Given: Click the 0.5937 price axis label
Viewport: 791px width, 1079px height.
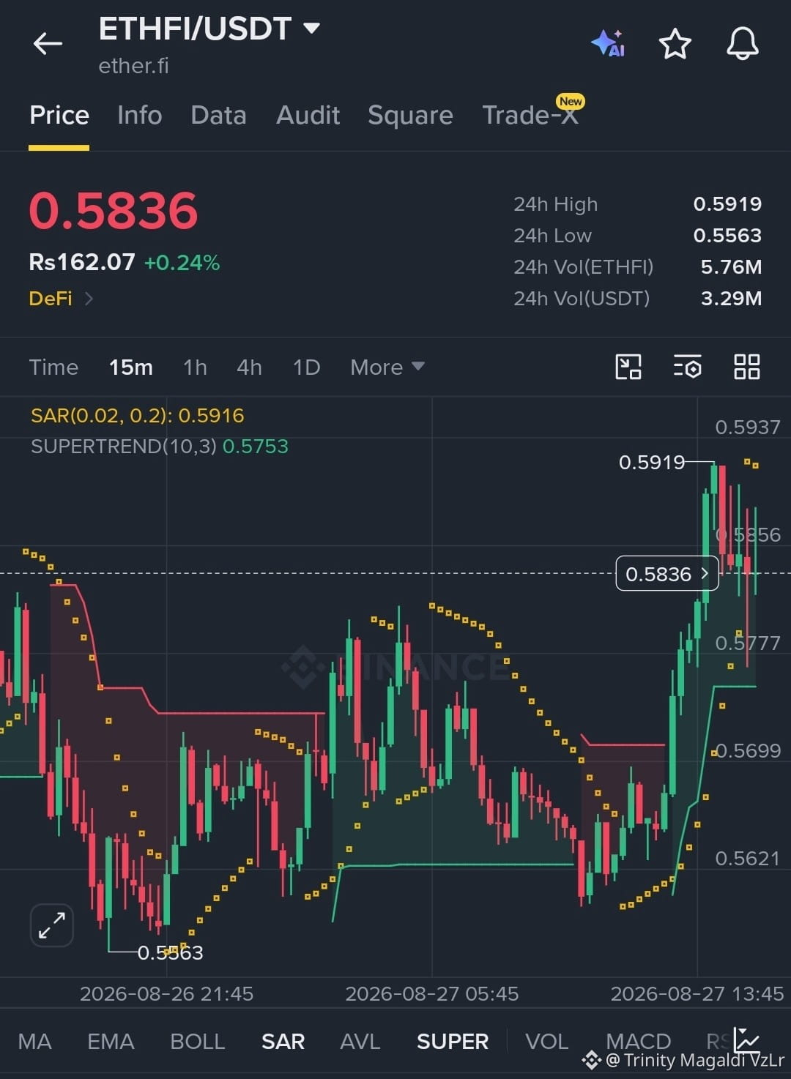Looking at the screenshot, I should pyautogui.click(x=748, y=427).
